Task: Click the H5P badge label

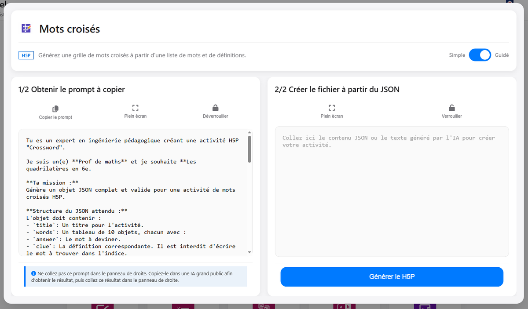Action: click(26, 56)
